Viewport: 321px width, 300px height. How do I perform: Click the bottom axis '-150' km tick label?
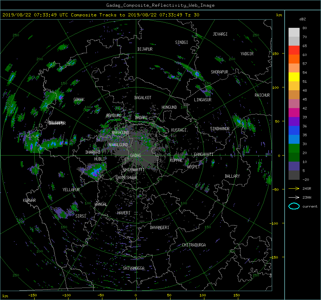[x=32, y=295]
